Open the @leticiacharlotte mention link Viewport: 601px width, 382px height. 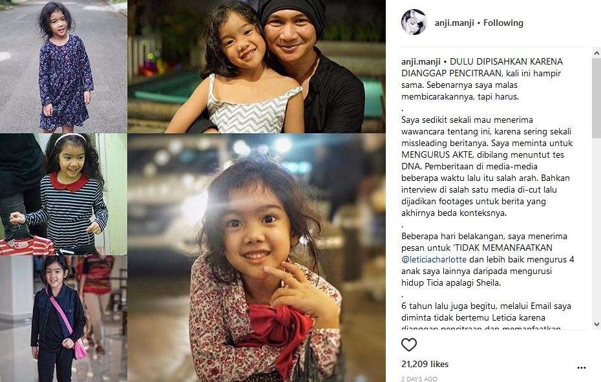[434, 260]
